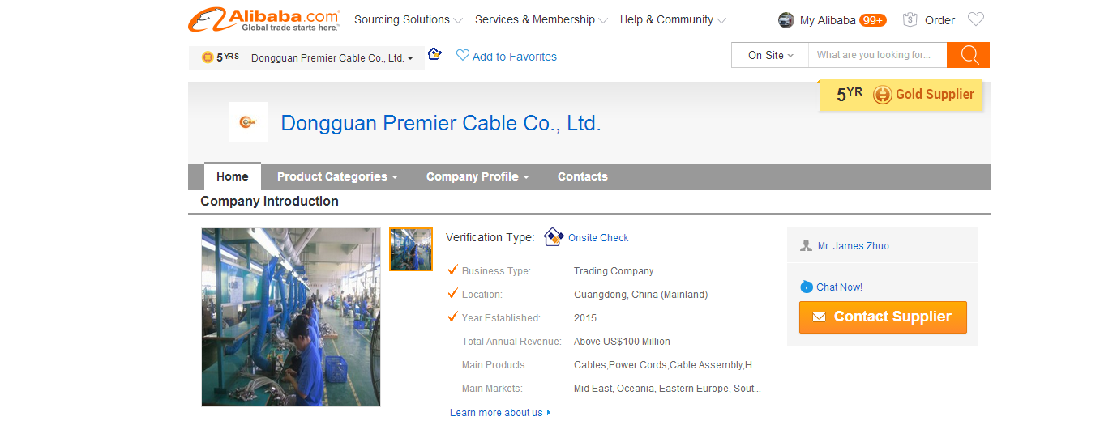Open My Alibaba link
The image size is (1100, 442).
click(x=828, y=20)
